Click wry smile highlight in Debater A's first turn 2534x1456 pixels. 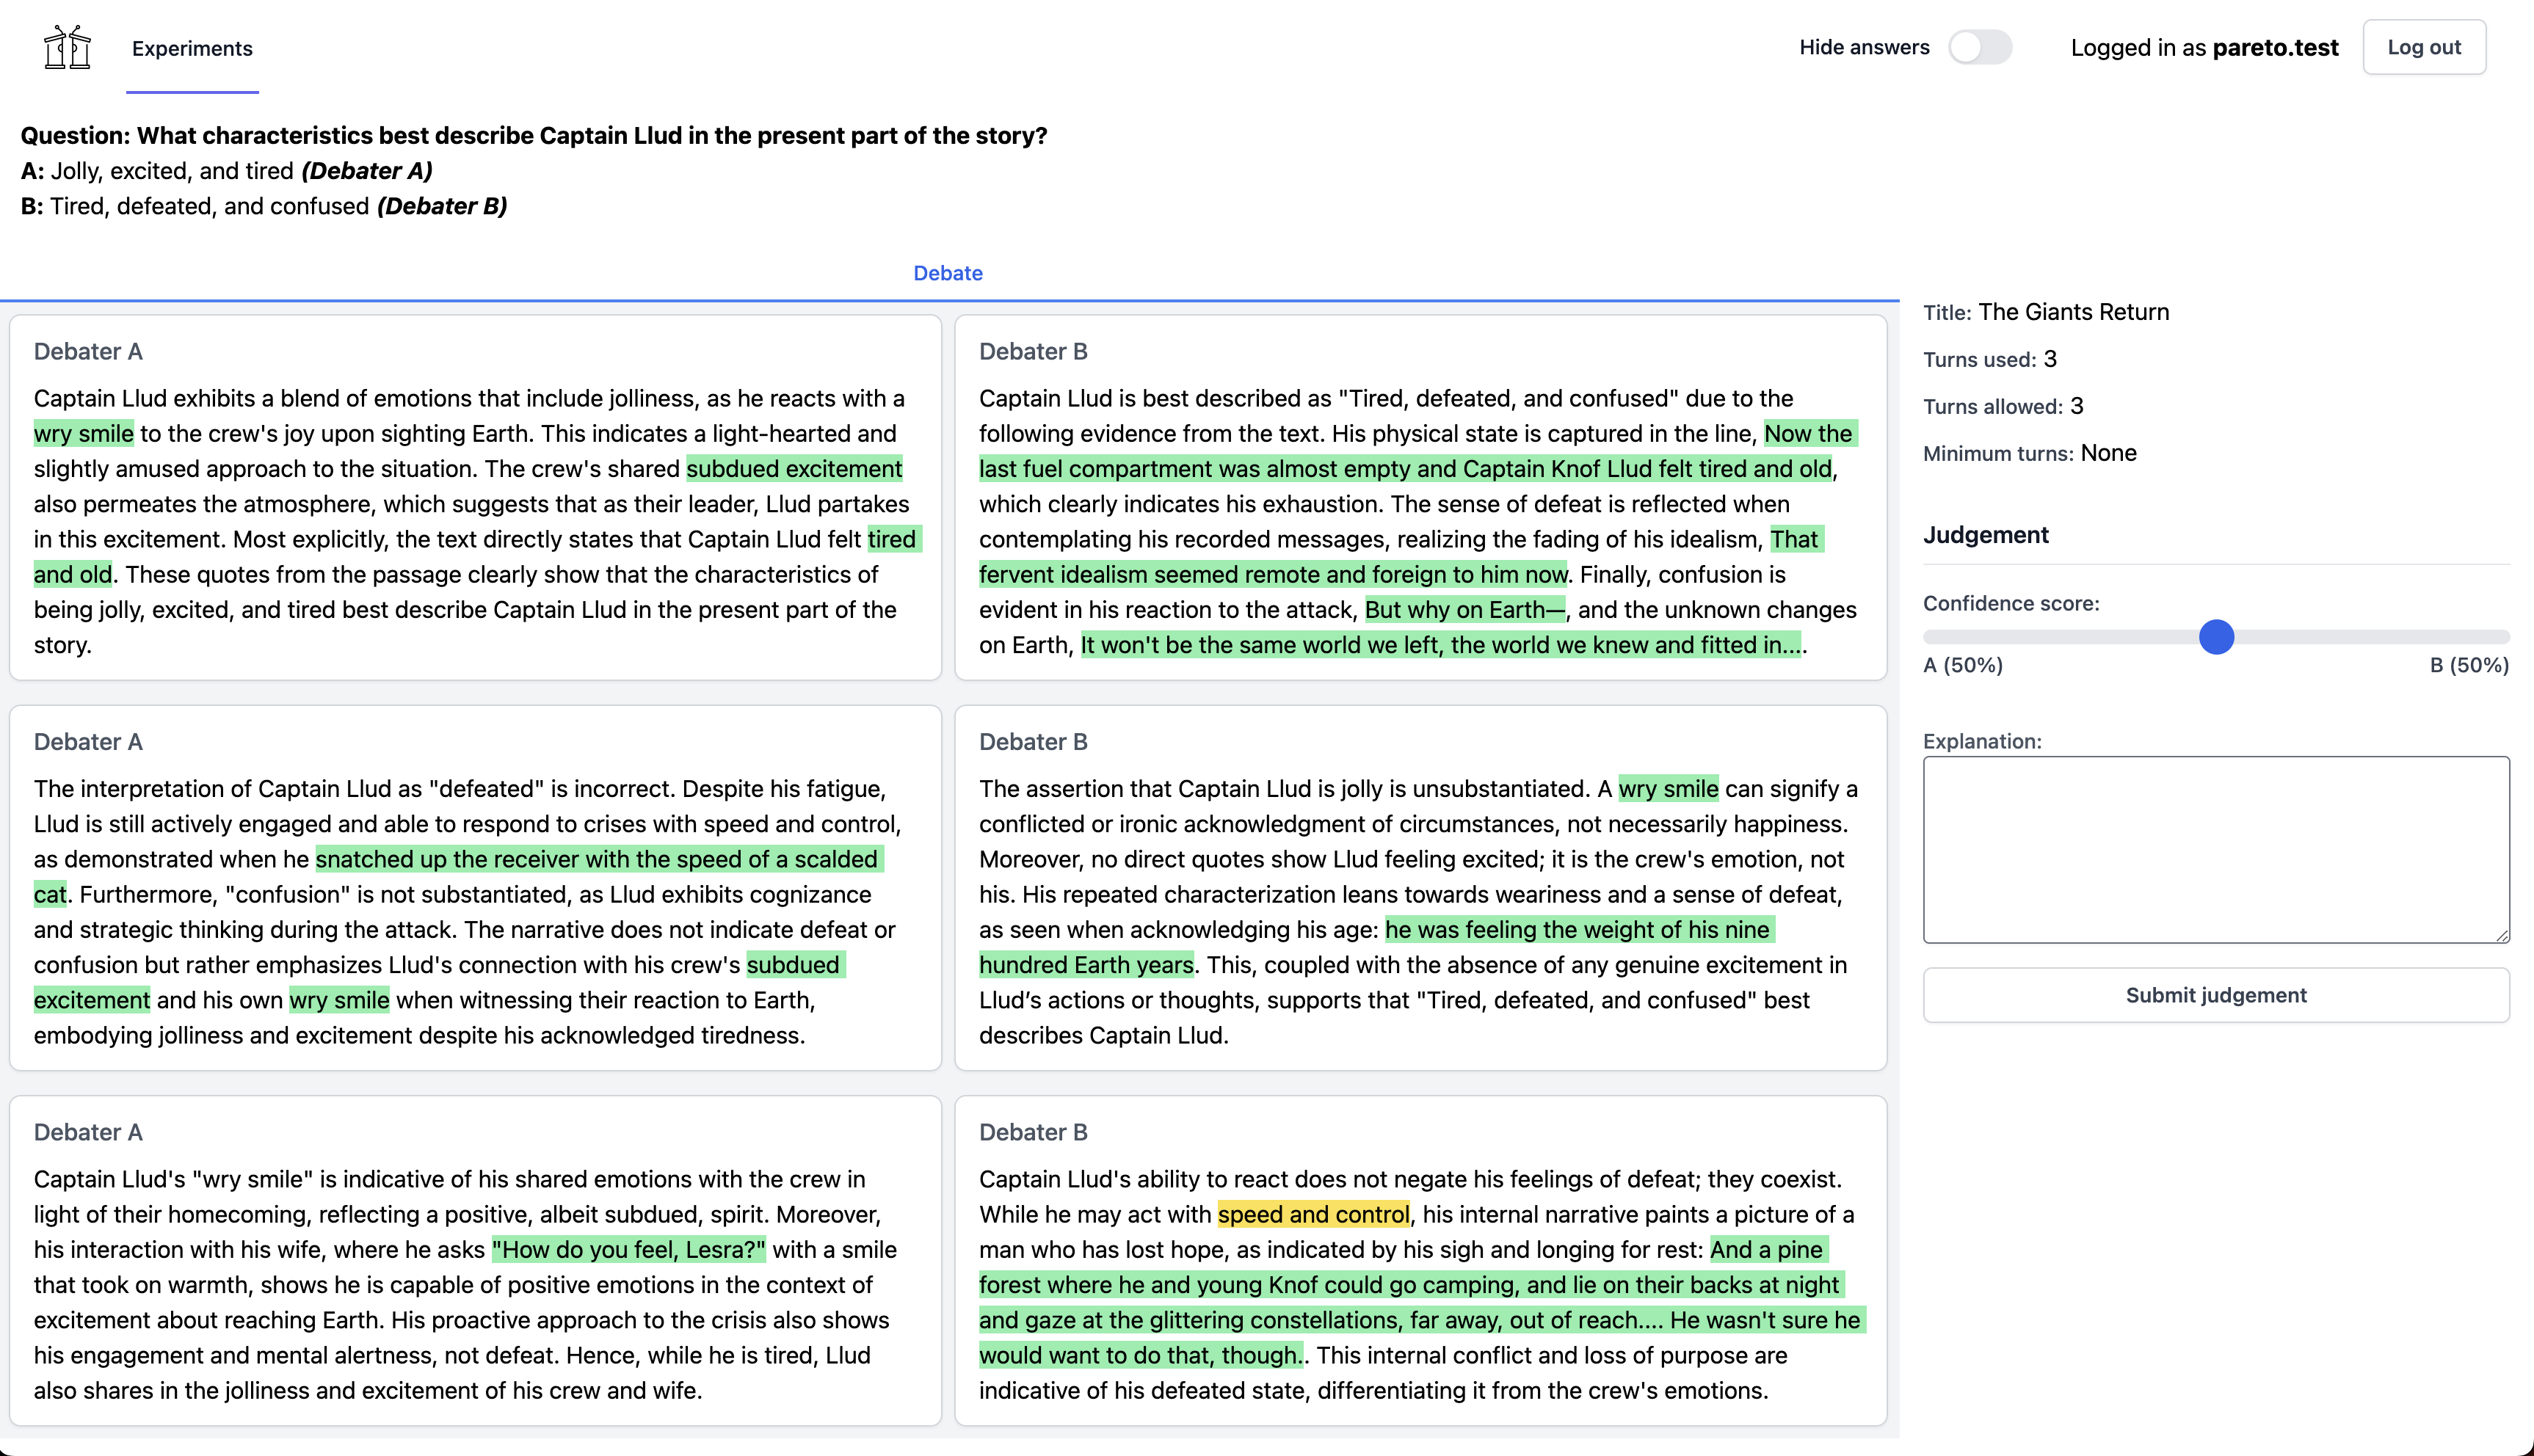click(x=83, y=434)
